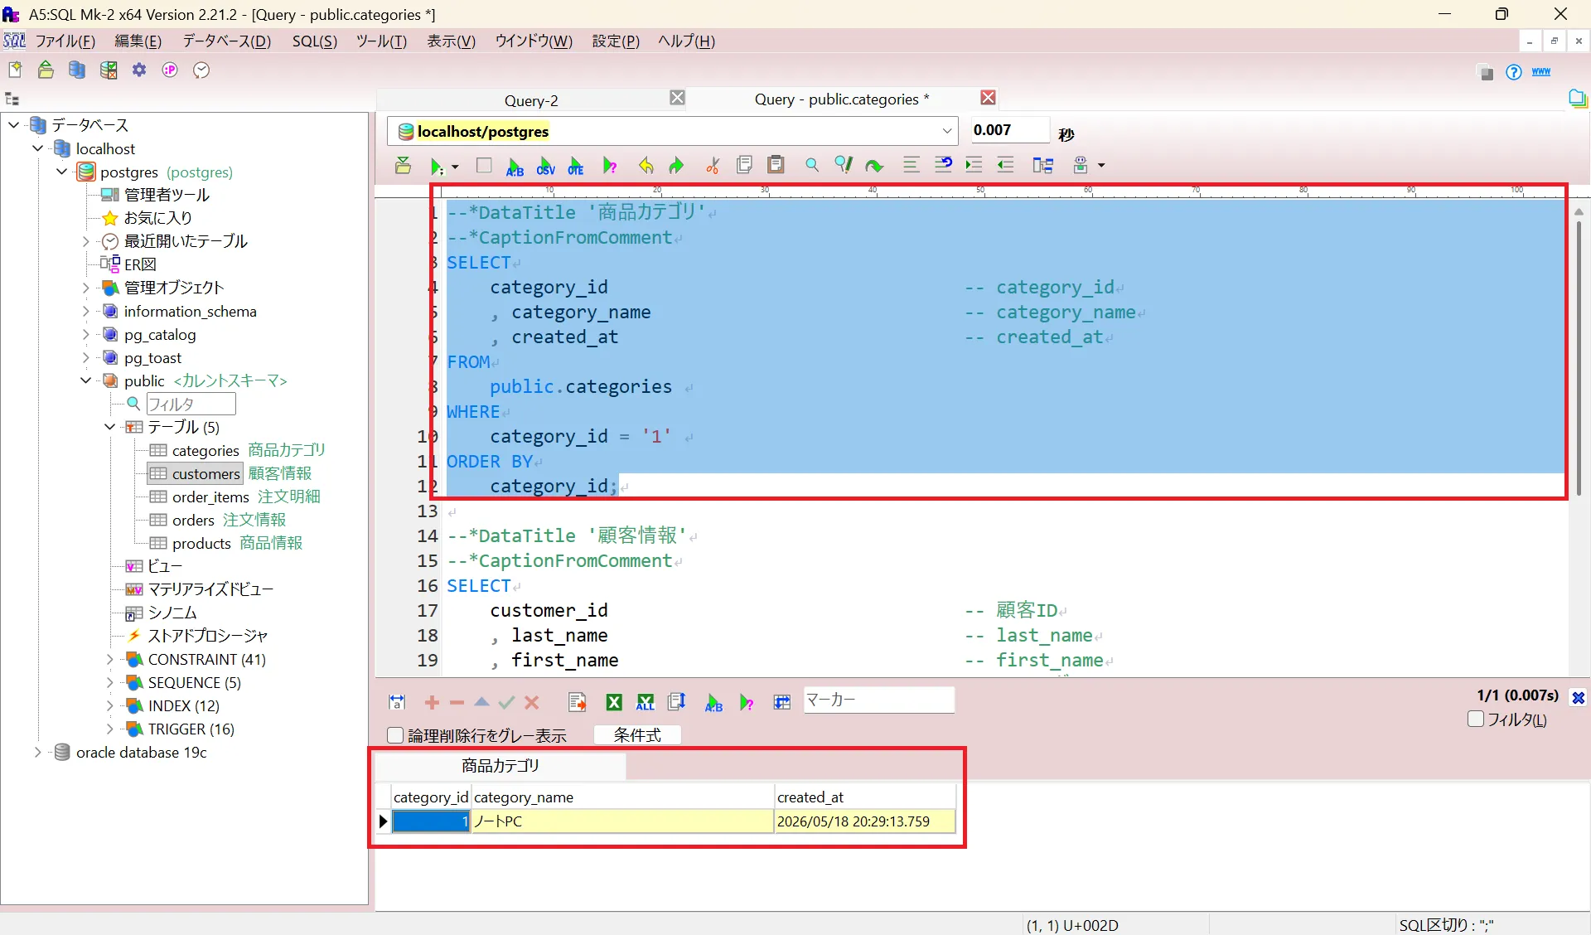
Task: Open search with the magnifier icon
Action: [812, 165]
